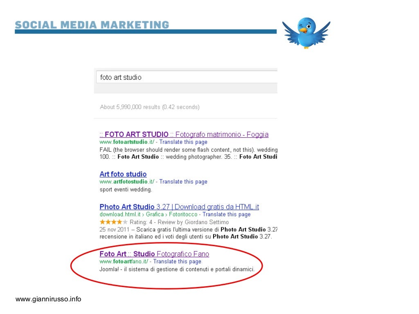Click the 'sport eventi wedding.' snippet text
The width and height of the screenshot is (419, 314).
coord(126,190)
